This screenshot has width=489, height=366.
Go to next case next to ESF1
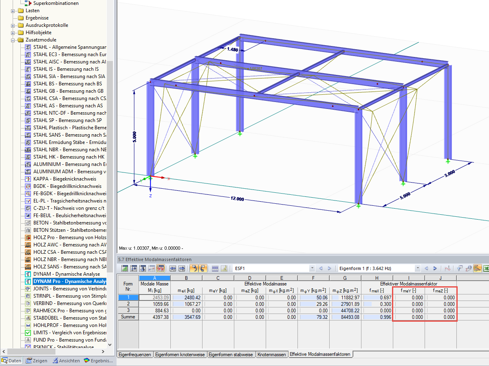pyautogui.click(x=330, y=268)
